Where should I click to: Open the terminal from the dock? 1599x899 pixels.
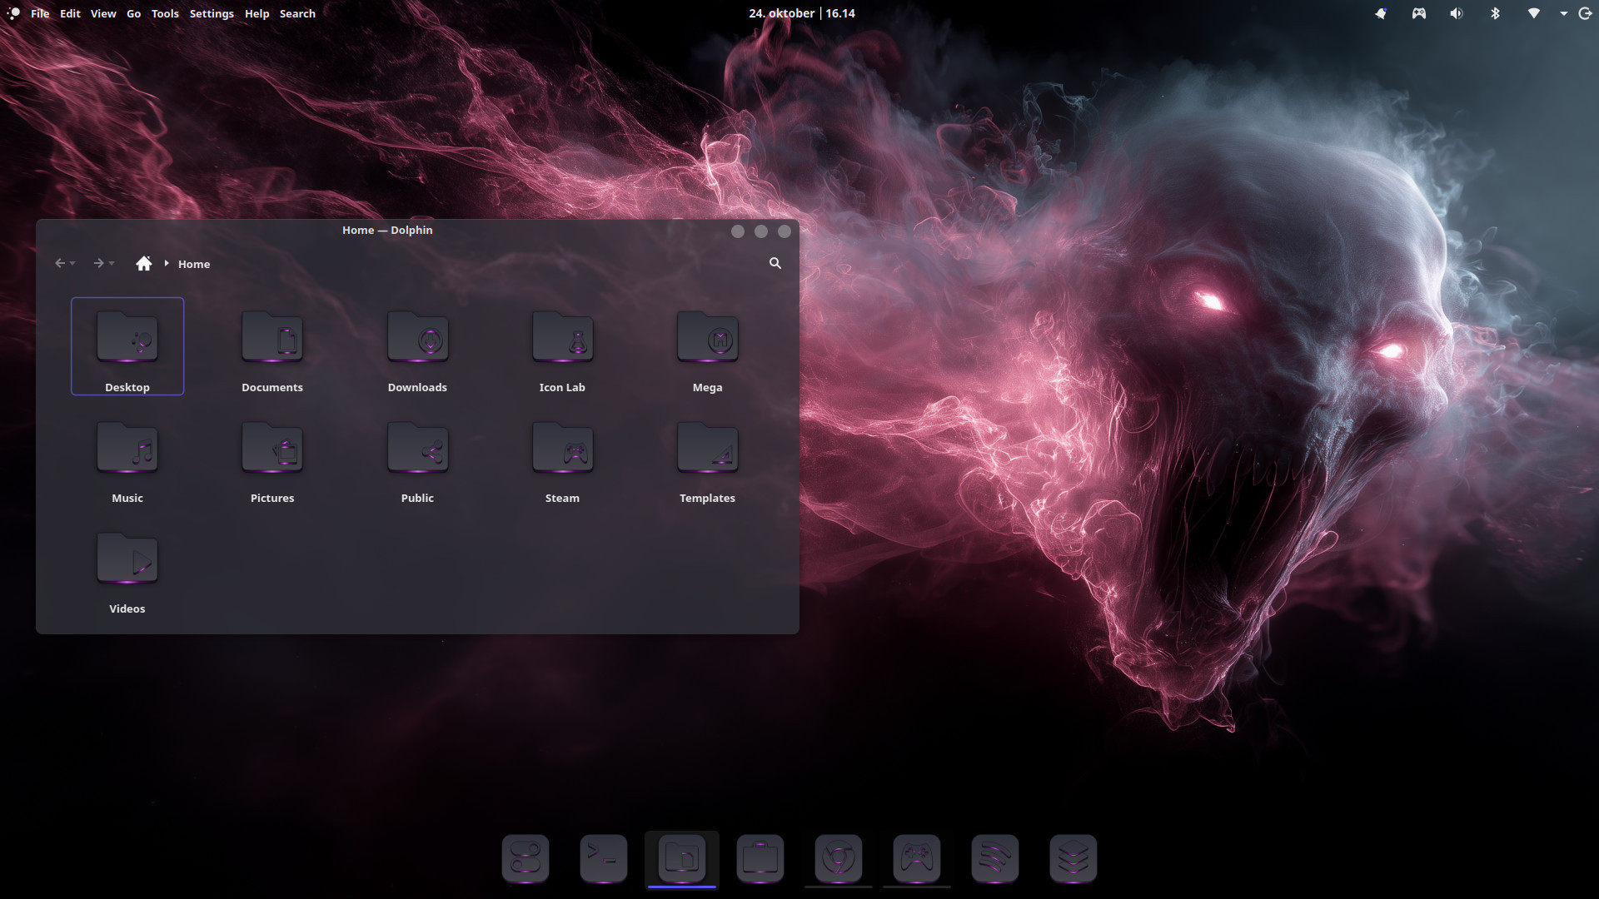[603, 857]
